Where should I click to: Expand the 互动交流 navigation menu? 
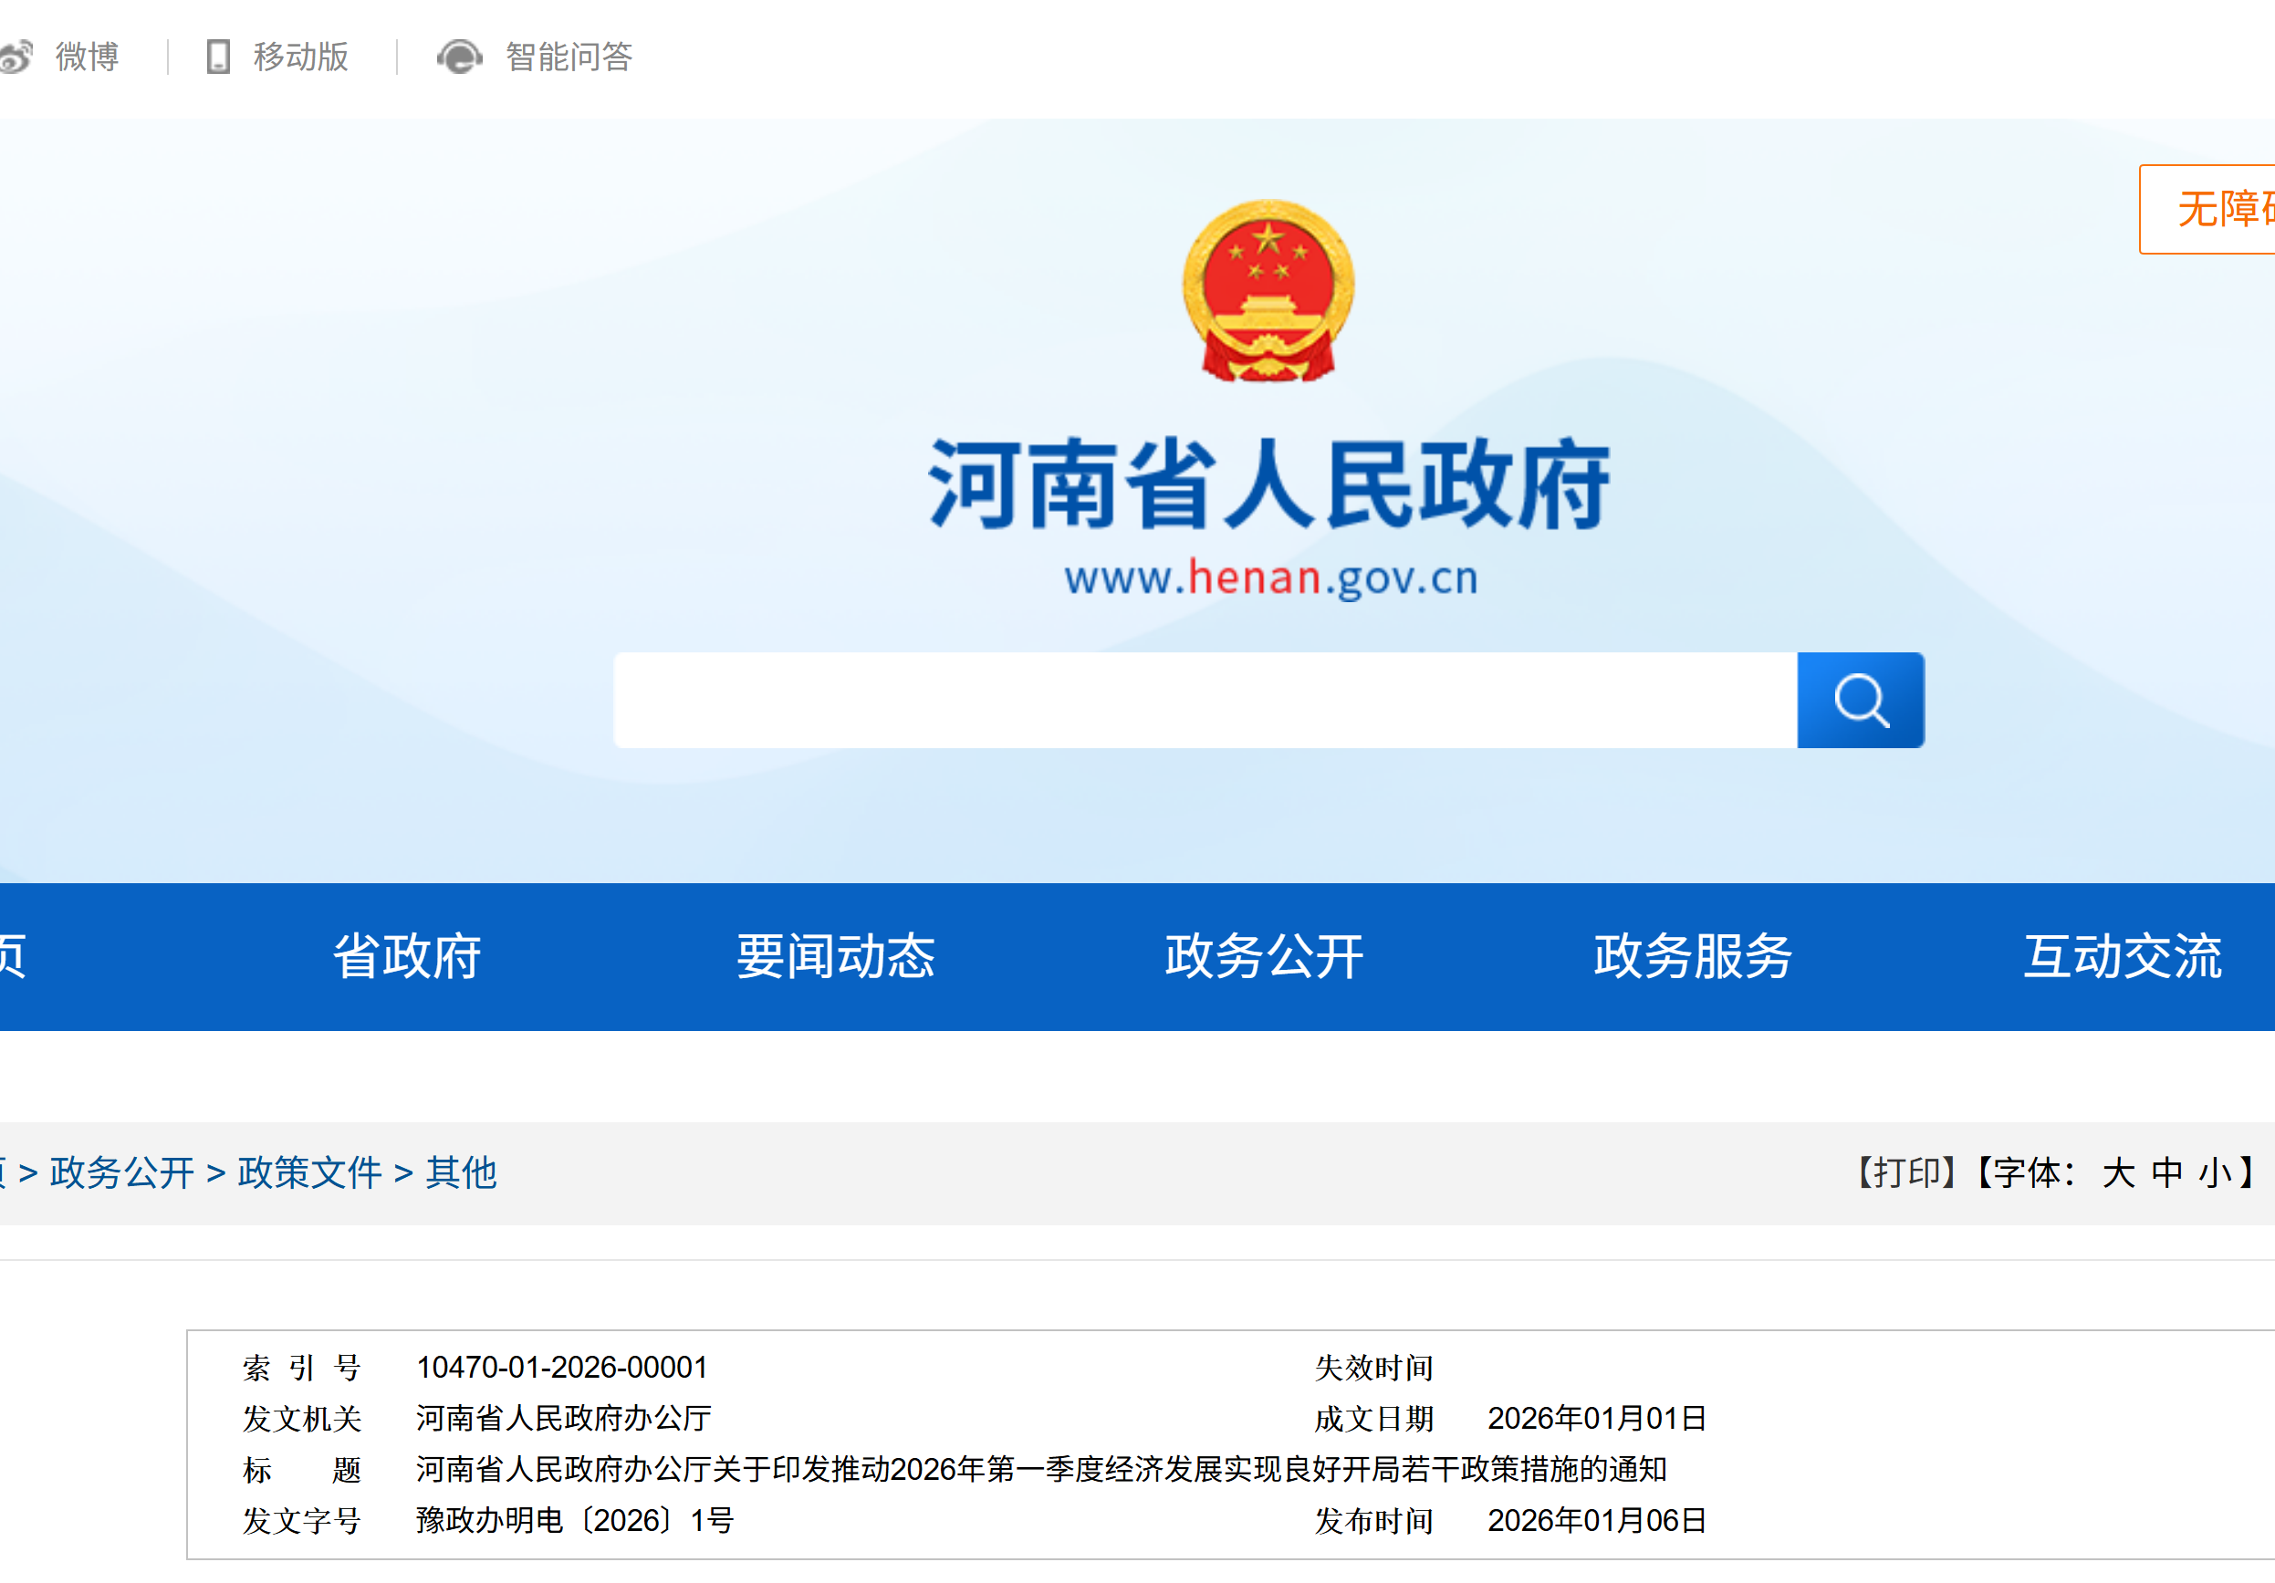pyautogui.click(x=2122, y=956)
